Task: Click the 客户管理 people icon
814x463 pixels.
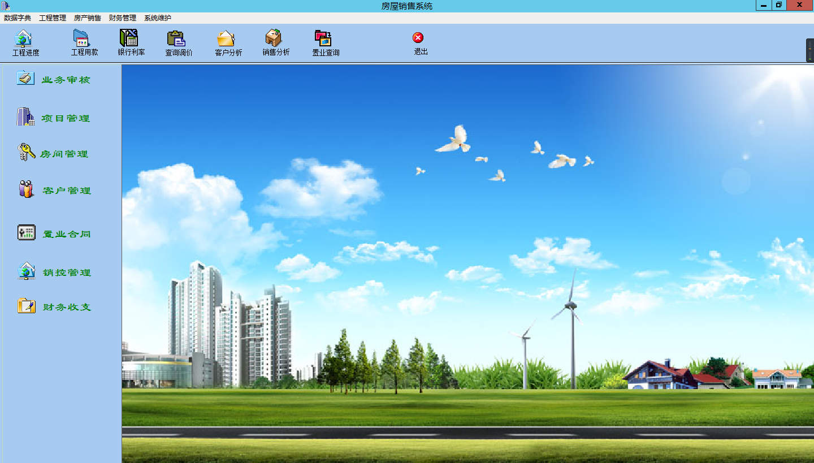Action: click(x=27, y=189)
